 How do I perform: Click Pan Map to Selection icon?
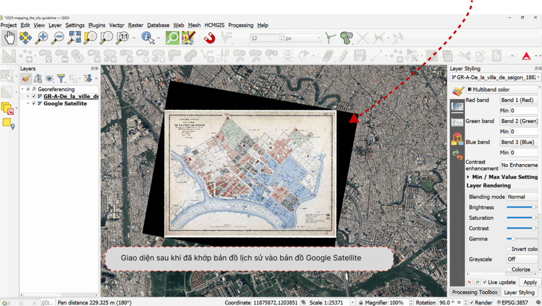coord(25,38)
